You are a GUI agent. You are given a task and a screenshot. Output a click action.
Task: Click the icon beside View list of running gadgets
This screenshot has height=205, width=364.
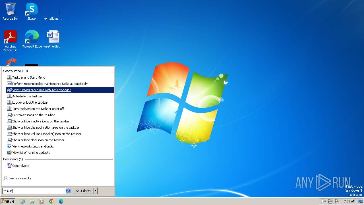pos(9,153)
